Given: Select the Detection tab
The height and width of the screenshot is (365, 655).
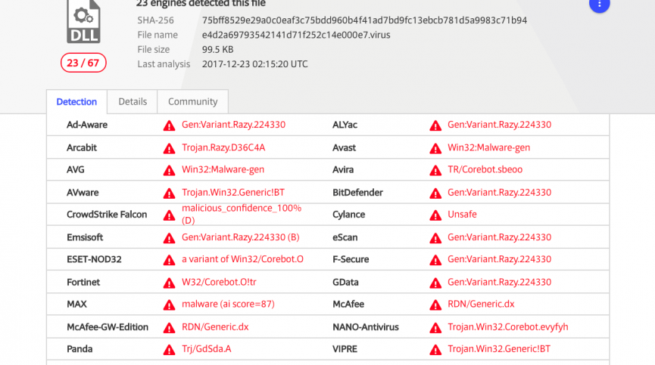Looking at the screenshot, I should [x=76, y=102].
